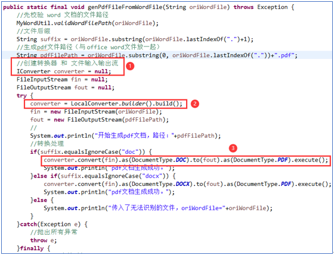Click the red circle marker numbered 2
Screen dimensions: 334x255
point(194,104)
